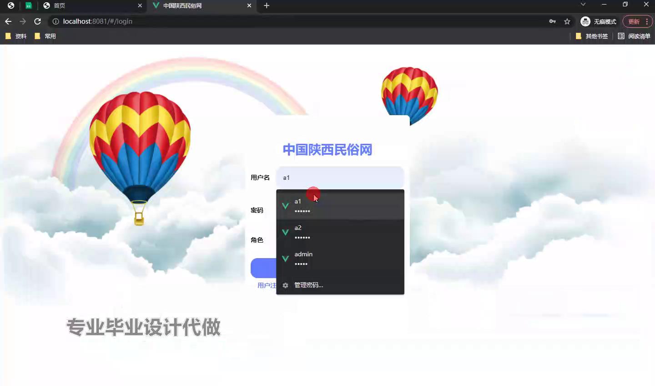
Task: Click the browser back arrow
Action: point(8,21)
